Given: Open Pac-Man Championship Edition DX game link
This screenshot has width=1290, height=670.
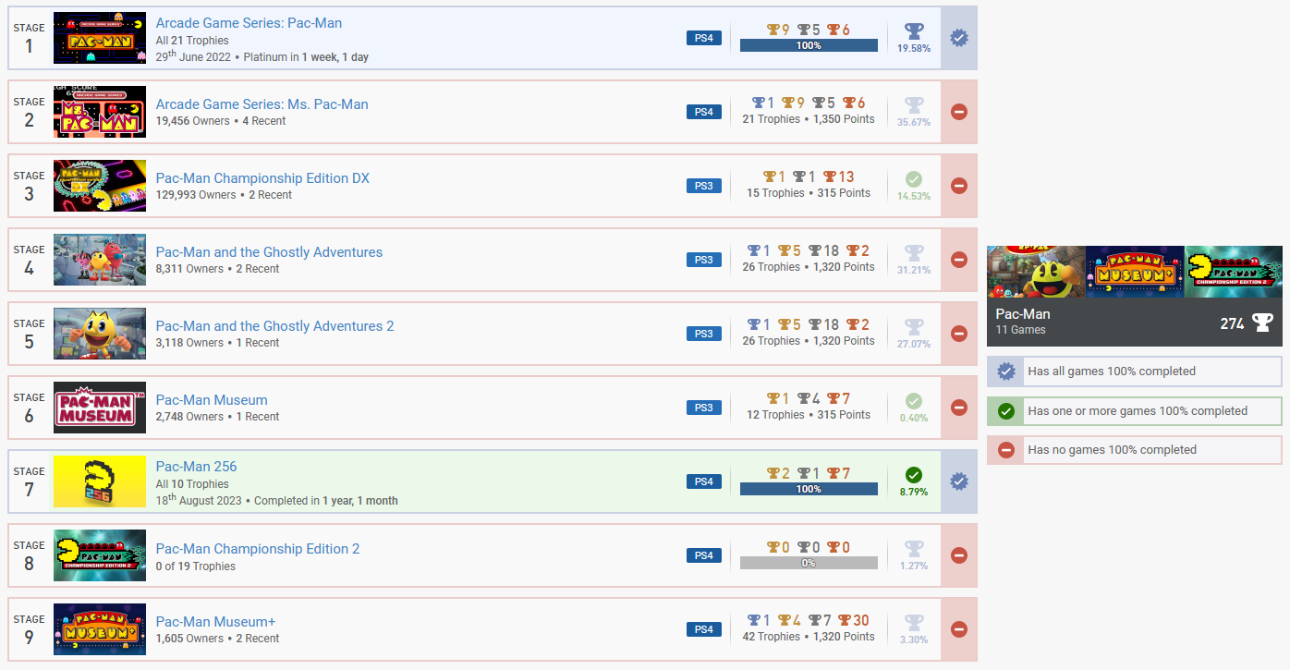Looking at the screenshot, I should coord(262,178).
